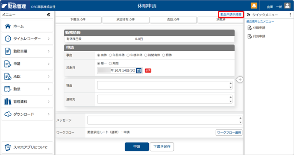Select the 期間 date radio button

coord(110,64)
